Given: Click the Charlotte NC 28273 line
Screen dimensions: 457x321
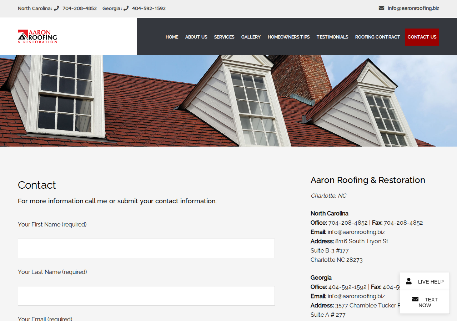Looking at the screenshot, I should (337, 260).
